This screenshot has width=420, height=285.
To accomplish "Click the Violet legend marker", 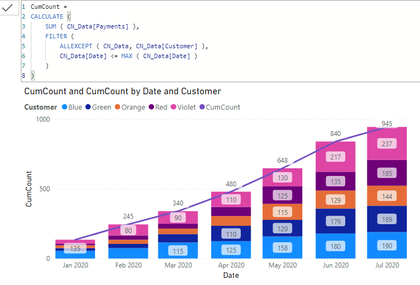I will click(173, 107).
